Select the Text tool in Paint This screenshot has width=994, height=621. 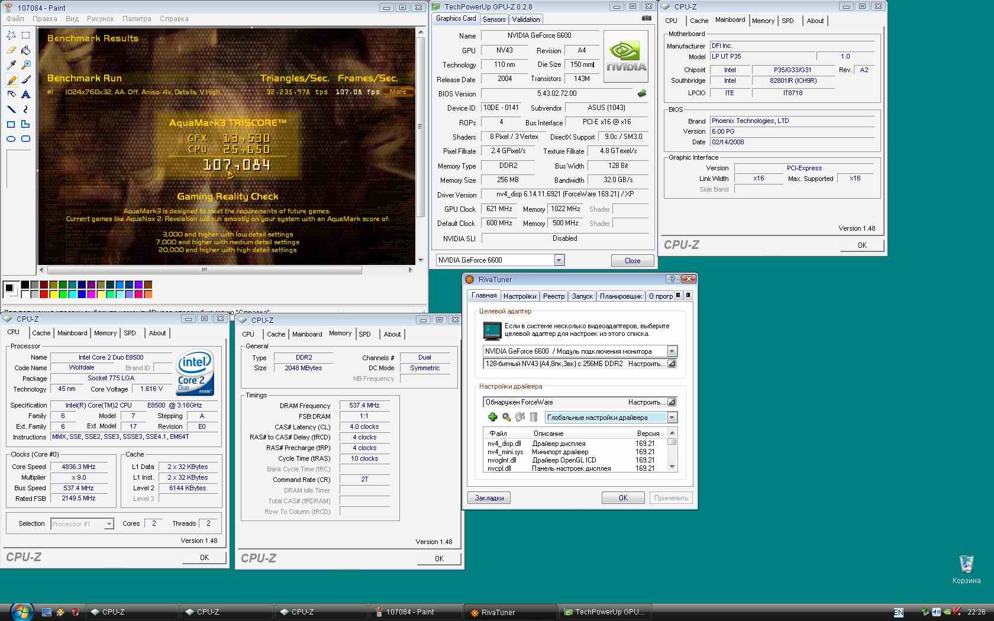(x=25, y=95)
